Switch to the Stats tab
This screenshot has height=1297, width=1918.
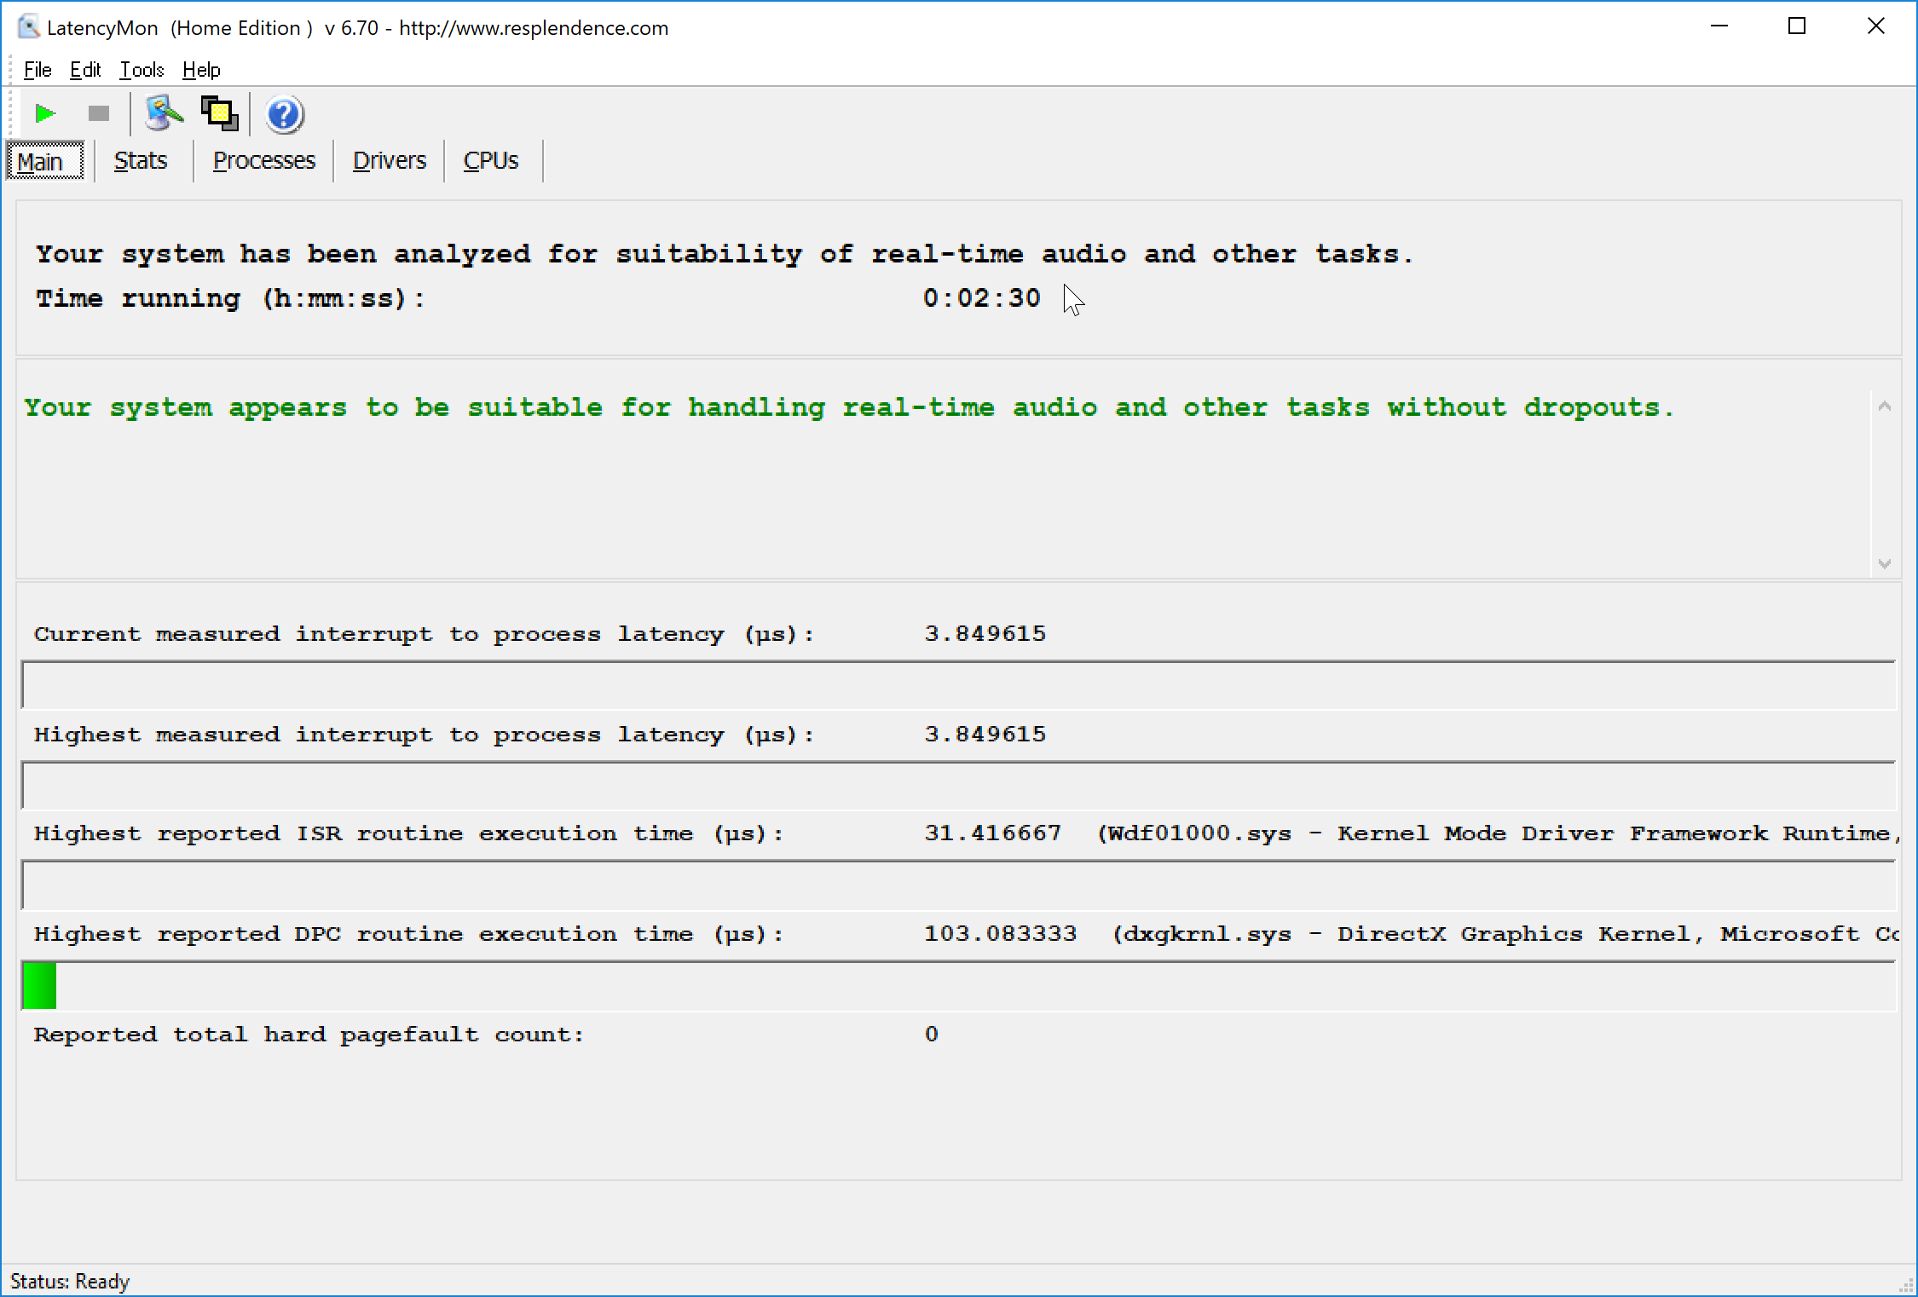[141, 161]
